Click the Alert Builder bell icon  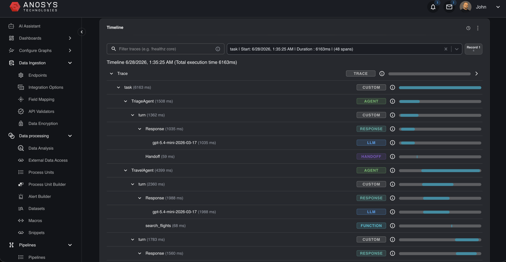pyautogui.click(x=21, y=196)
